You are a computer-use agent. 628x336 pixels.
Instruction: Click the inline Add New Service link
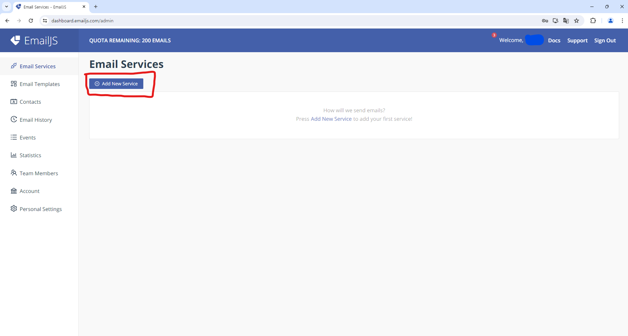pyautogui.click(x=331, y=119)
